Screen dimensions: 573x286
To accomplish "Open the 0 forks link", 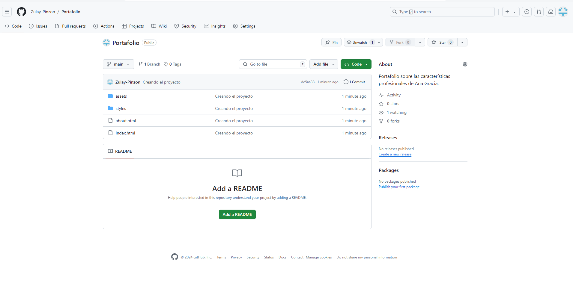I will point(389,121).
